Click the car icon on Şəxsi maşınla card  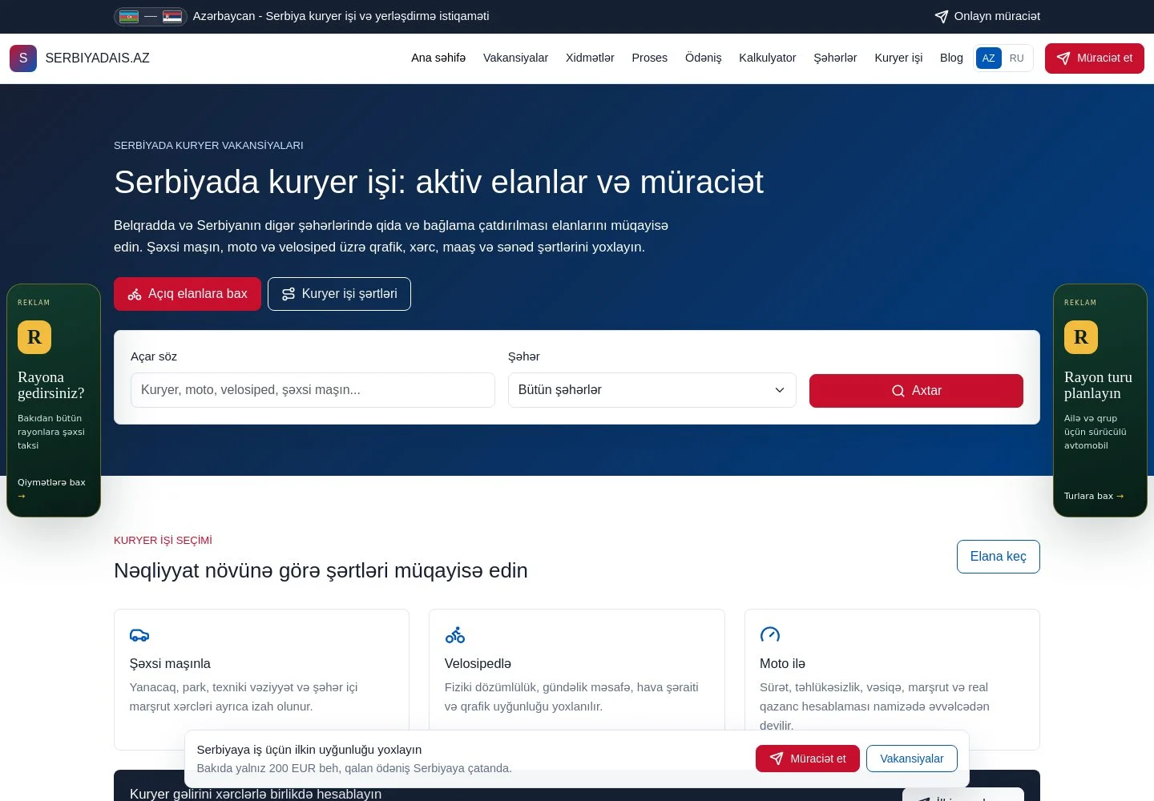coord(139,635)
